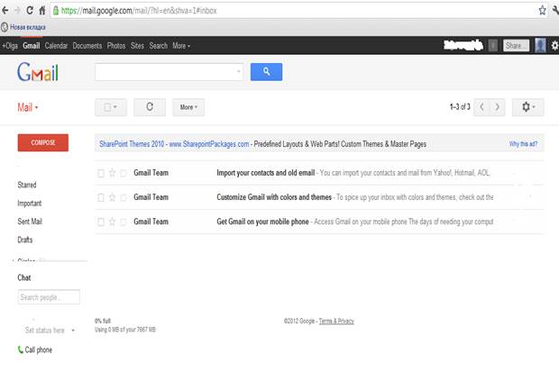
Task: Click the Gmail logo
Action: (38, 72)
